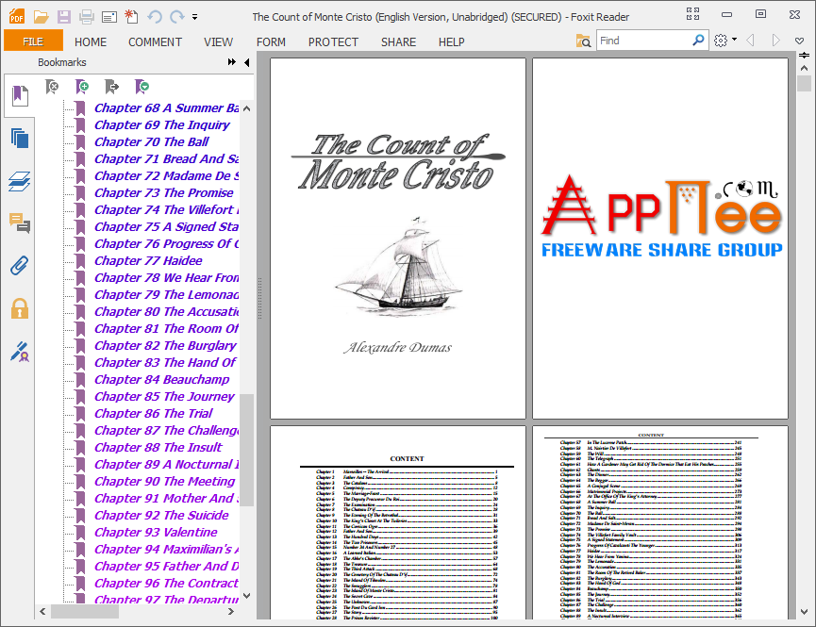
Task: Go to previous search result arrow
Action: pos(750,40)
